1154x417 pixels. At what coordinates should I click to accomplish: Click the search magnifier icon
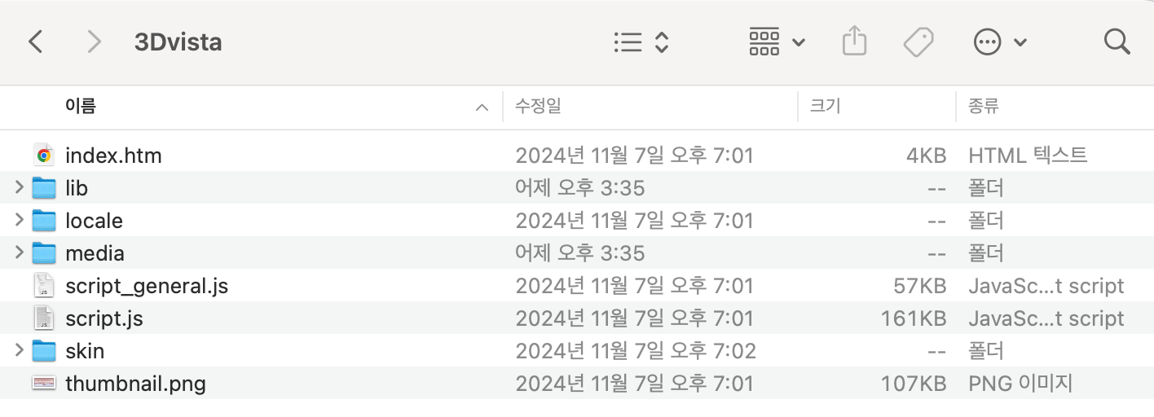point(1117,42)
